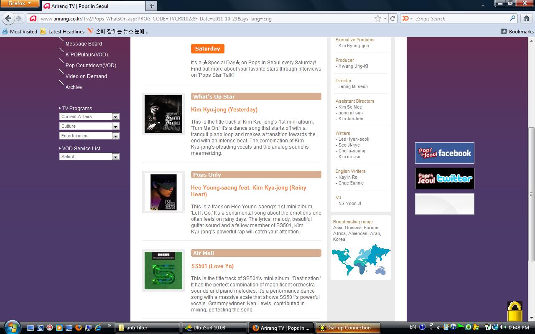Open Most Visited bookmarks menu
Screen dimensions: 535x334
pyautogui.click(x=20, y=31)
